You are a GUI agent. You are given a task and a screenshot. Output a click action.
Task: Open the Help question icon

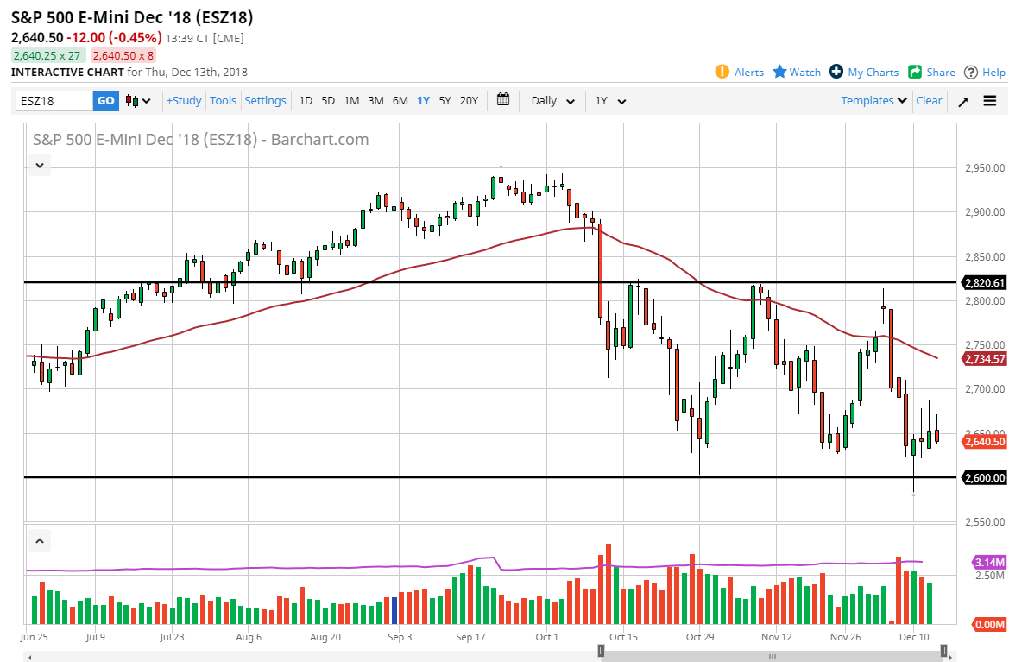point(971,72)
